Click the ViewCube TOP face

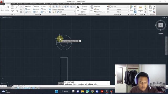(160, 25)
